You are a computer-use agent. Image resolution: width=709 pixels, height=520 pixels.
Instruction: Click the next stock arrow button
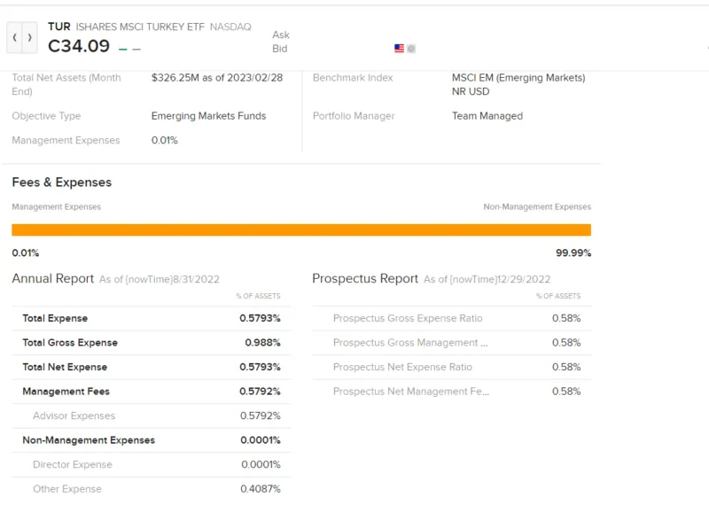(x=30, y=38)
